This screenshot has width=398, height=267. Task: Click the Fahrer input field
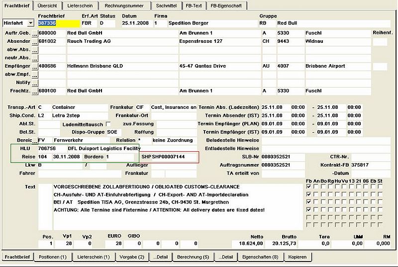point(80,174)
